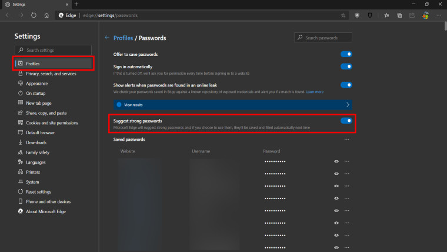Viewport: 447px width, 252px height.
Task: Open the Learn more link about leaks
Action: (x=315, y=92)
